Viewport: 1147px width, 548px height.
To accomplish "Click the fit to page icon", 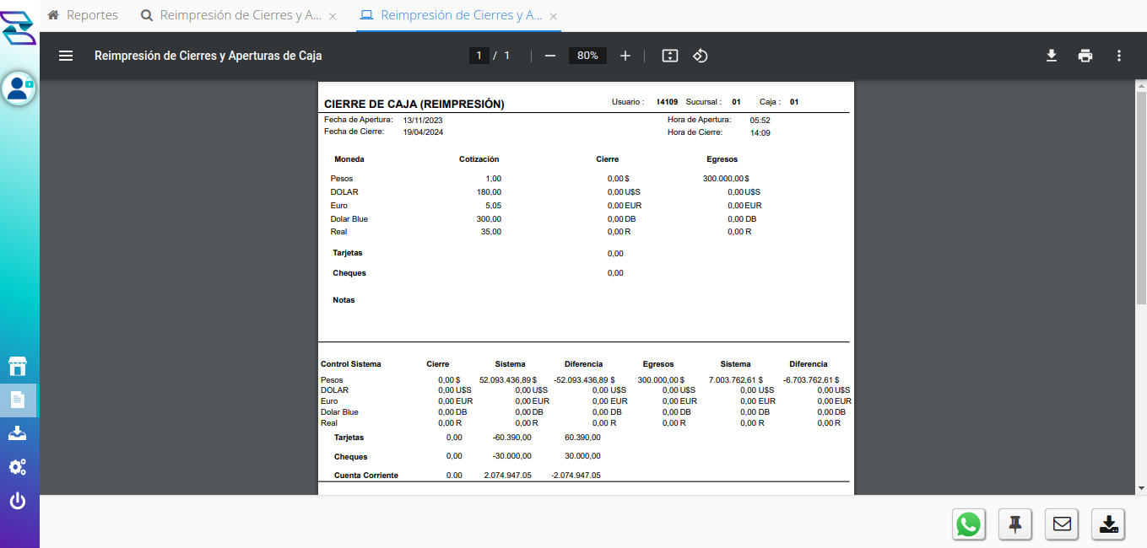I will [670, 56].
